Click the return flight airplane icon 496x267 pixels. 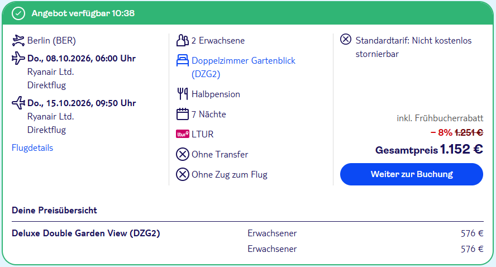tap(18, 103)
